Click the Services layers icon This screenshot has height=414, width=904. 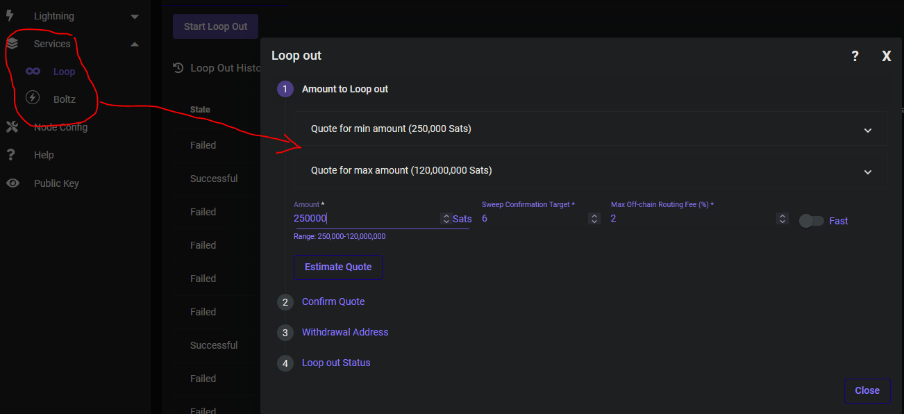pos(12,44)
